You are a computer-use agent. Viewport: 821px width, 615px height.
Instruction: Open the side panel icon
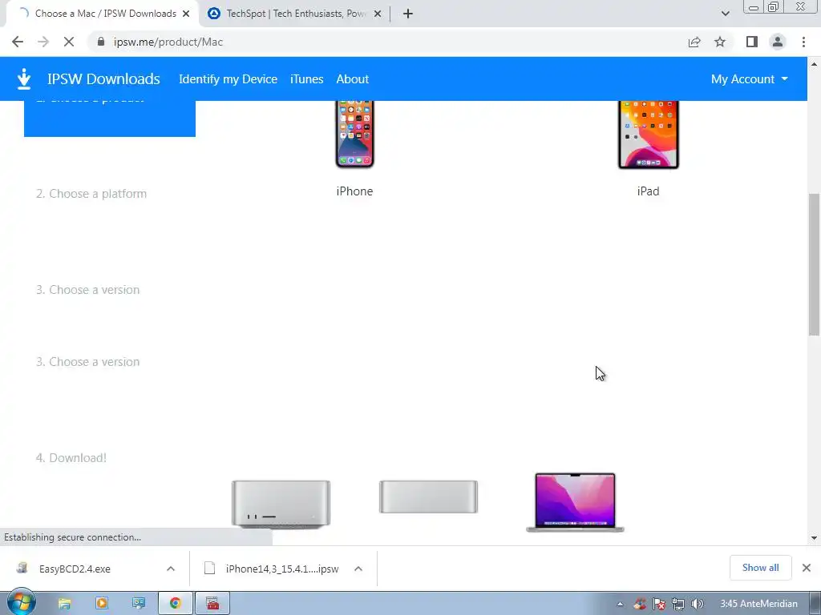click(x=752, y=42)
